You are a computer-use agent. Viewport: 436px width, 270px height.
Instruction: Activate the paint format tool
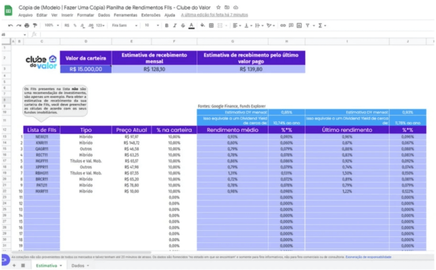35,26
